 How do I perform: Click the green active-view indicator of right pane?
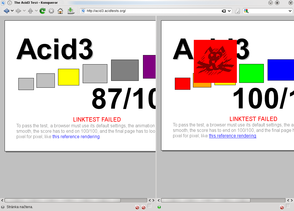coord(159,207)
